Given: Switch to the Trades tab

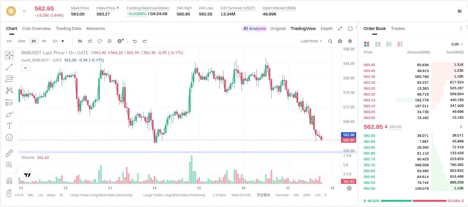Looking at the screenshot, I should 398,28.
